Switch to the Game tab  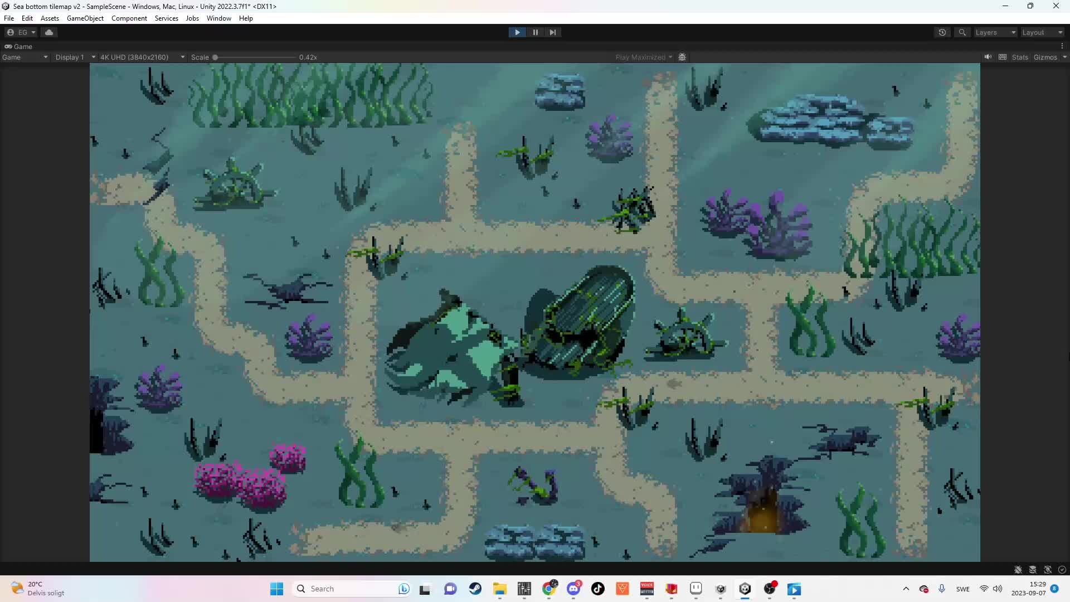20,46
